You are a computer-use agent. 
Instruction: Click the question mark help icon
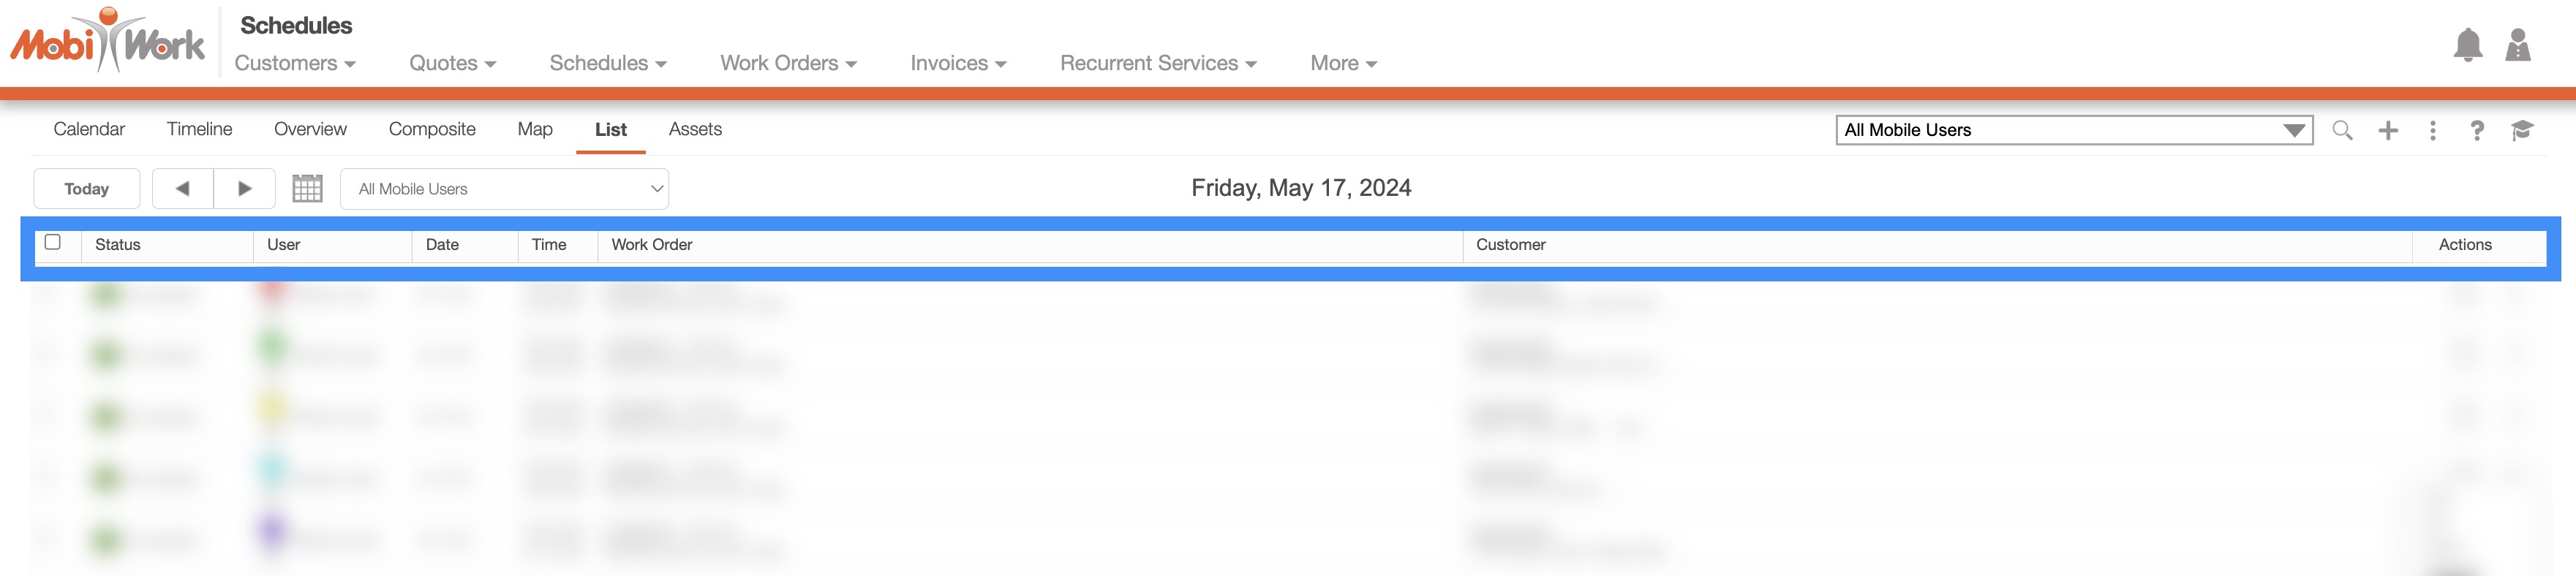[2477, 130]
